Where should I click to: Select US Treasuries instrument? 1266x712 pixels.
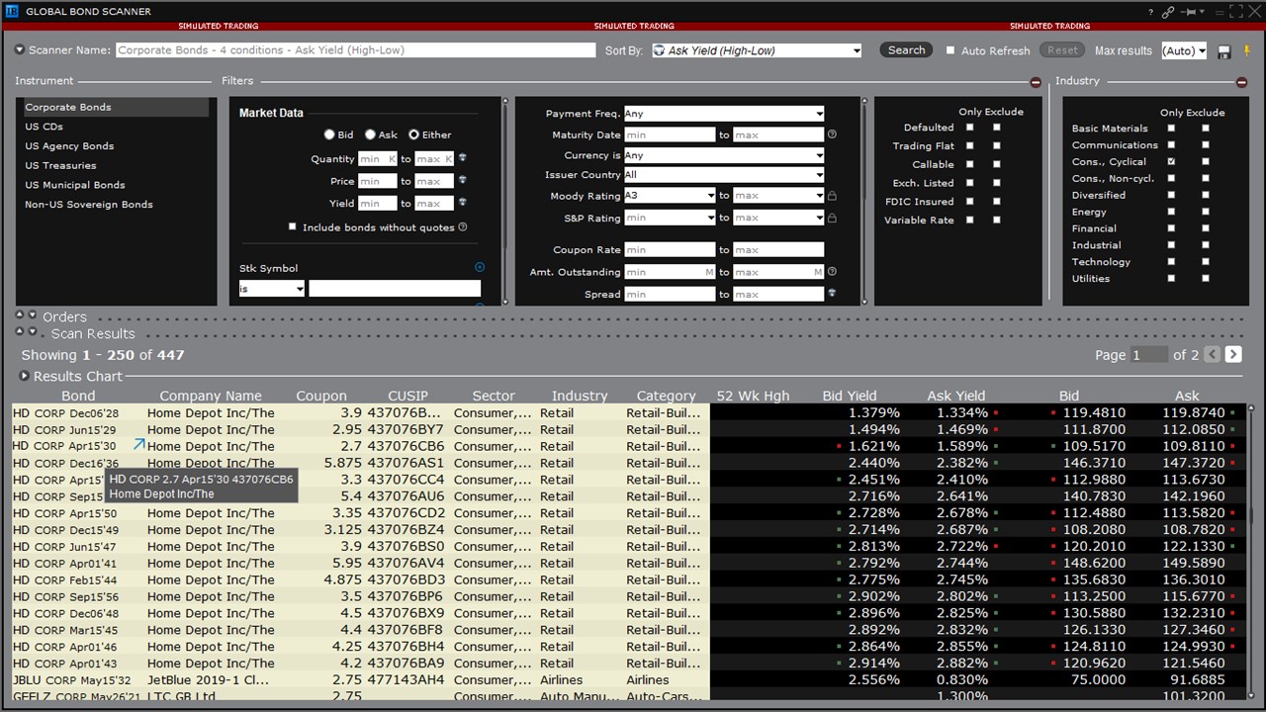[60, 165]
